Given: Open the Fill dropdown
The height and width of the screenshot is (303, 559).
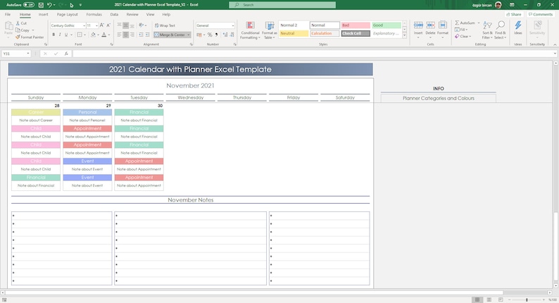Looking at the screenshot, I should 461,30.
